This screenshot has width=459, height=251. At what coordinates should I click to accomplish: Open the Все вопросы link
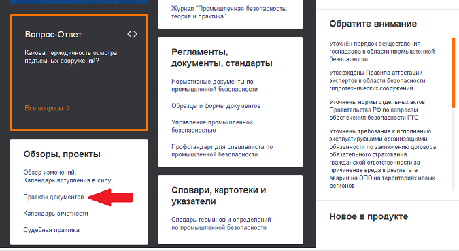[x=44, y=108]
